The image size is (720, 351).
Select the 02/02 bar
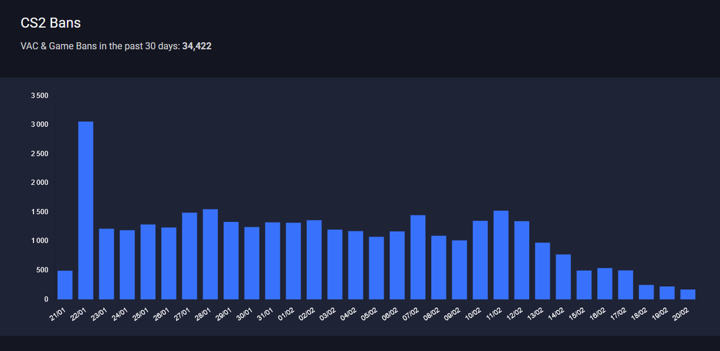click(x=314, y=260)
